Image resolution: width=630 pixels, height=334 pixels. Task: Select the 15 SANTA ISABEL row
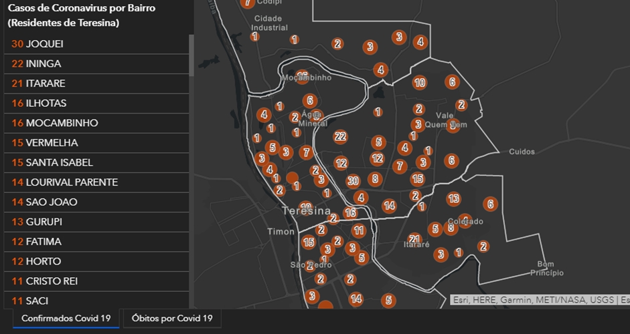pyautogui.click(x=96, y=162)
